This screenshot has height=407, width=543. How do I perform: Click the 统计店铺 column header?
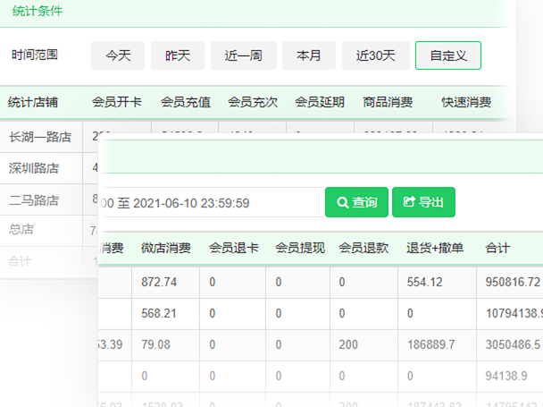point(34,102)
